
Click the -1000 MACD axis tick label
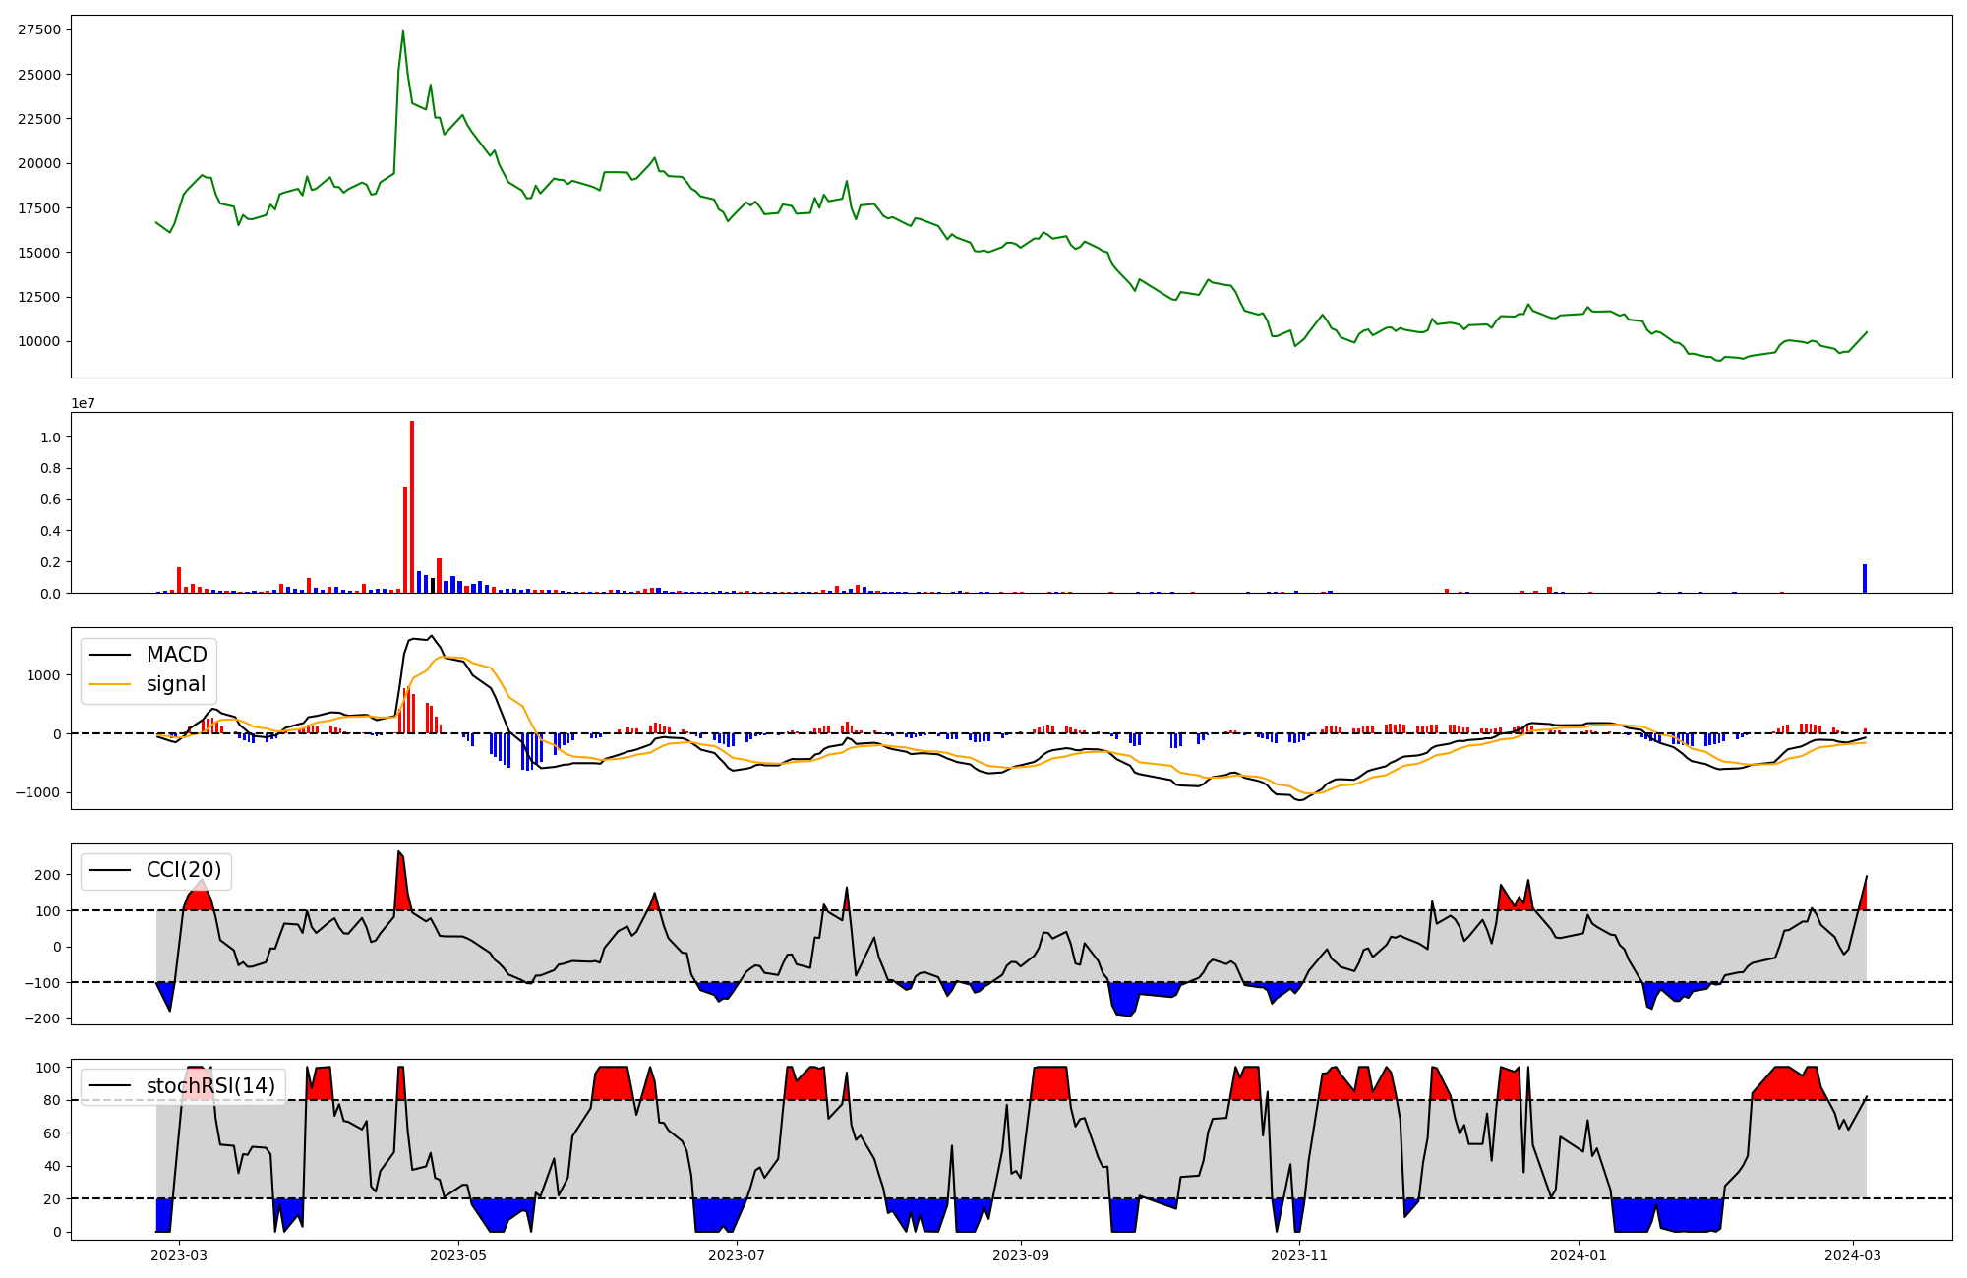coord(39,793)
